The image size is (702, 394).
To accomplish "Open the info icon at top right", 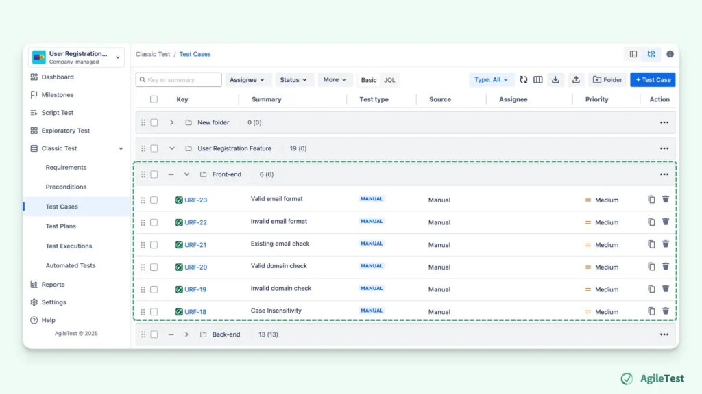I will point(670,54).
